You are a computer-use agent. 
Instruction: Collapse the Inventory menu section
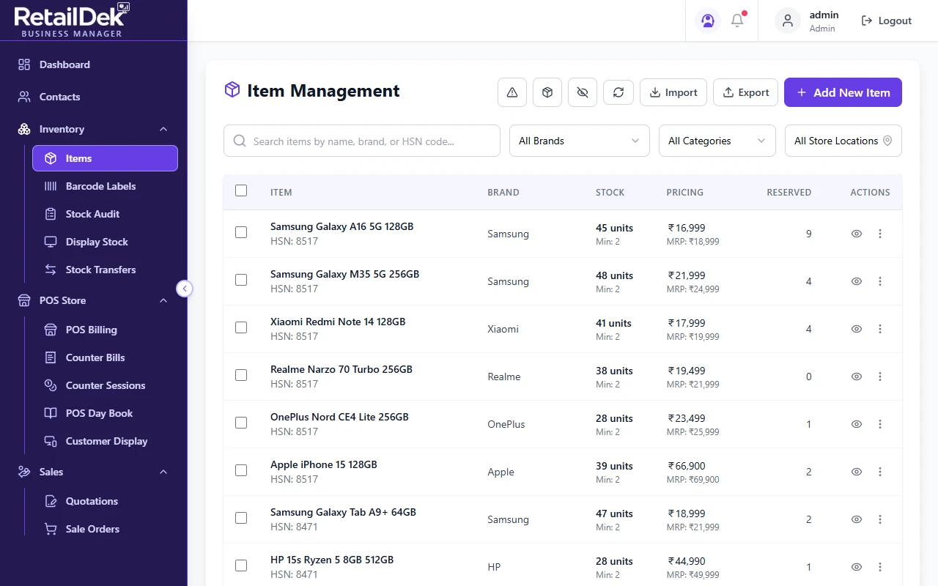coord(94,129)
